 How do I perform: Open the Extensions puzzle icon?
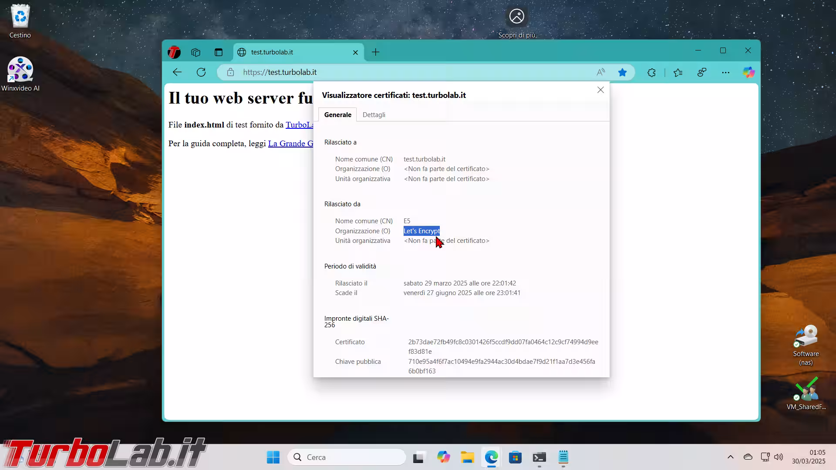click(x=651, y=73)
